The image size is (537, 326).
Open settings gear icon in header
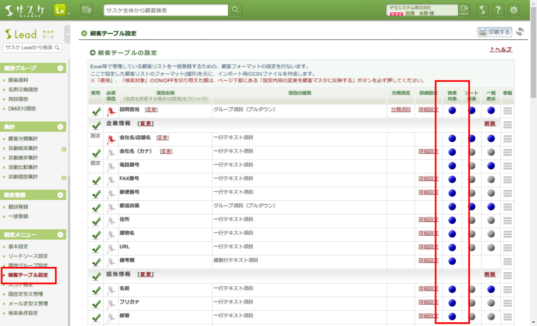click(514, 10)
